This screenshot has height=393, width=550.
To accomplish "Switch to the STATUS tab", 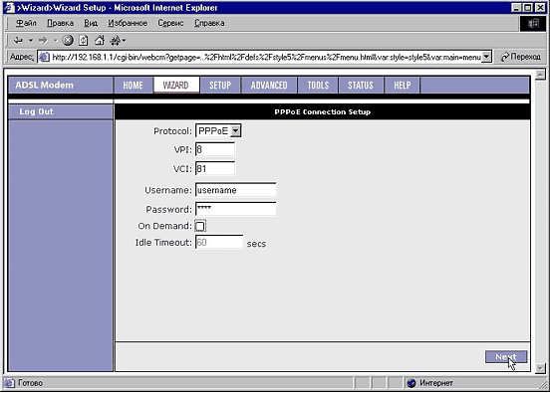I will [361, 86].
